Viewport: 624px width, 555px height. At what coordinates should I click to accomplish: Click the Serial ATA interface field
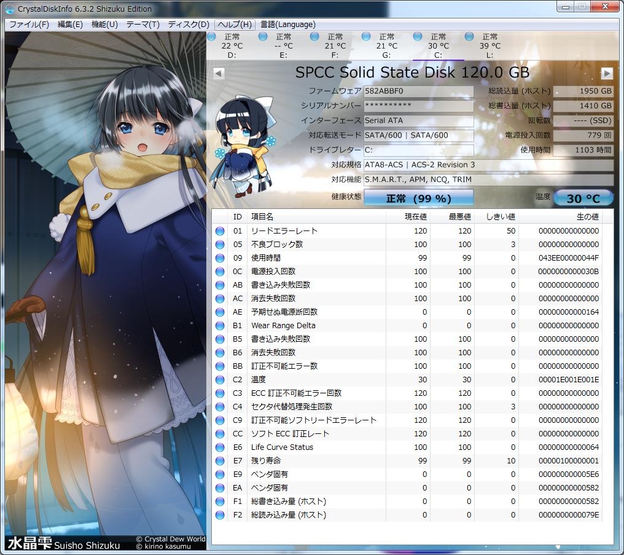(419, 120)
